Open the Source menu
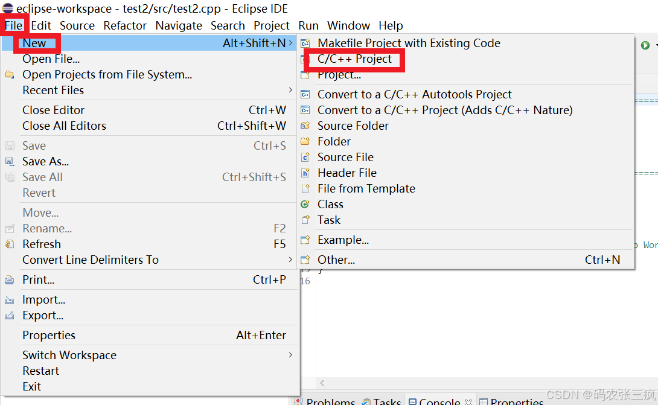The height and width of the screenshot is (405, 658). point(77,25)
